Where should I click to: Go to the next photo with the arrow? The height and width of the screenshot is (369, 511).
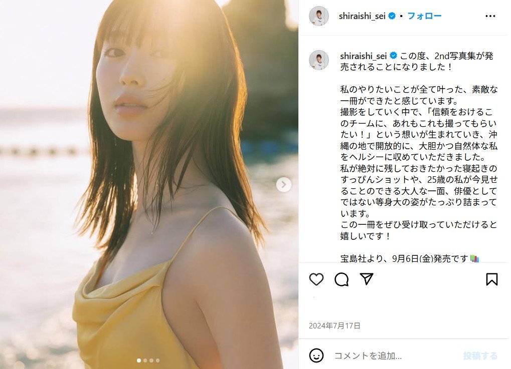(x=284, y=184)
